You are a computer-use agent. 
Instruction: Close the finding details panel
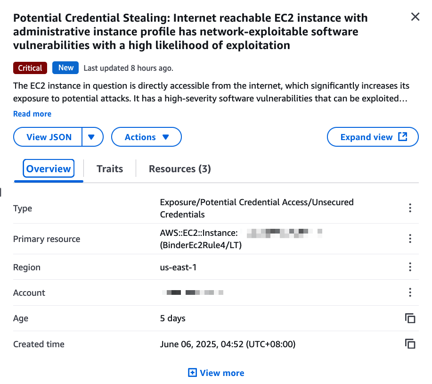coord(415,17)
